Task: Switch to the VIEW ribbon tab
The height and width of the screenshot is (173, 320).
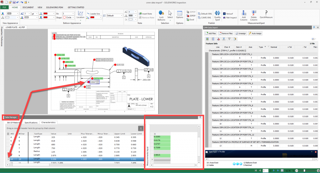Action: (40, 7)
